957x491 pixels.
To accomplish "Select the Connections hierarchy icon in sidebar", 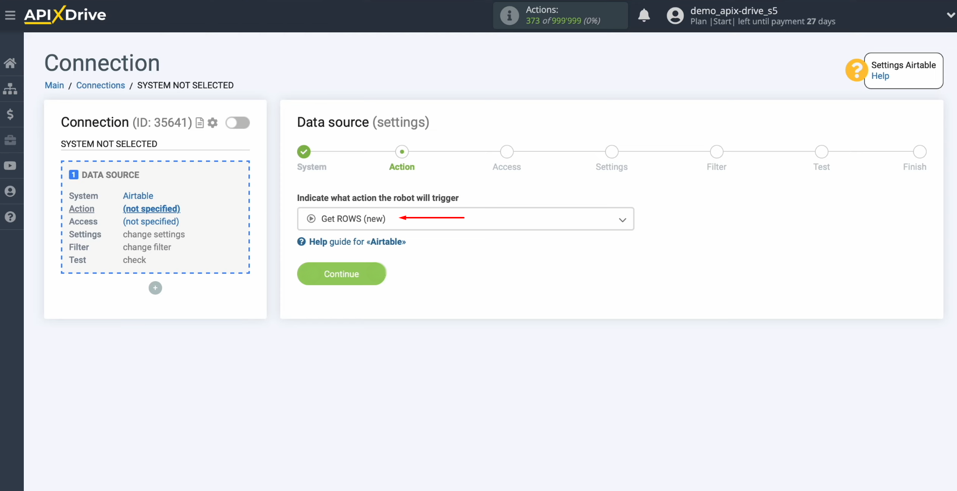I will pos(11,88).
